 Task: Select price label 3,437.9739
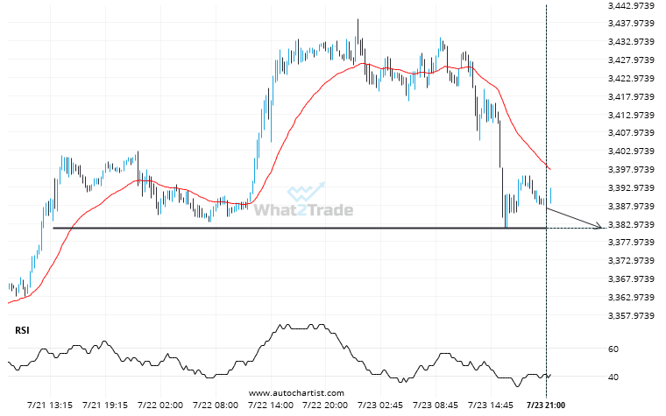click(631, 24)
